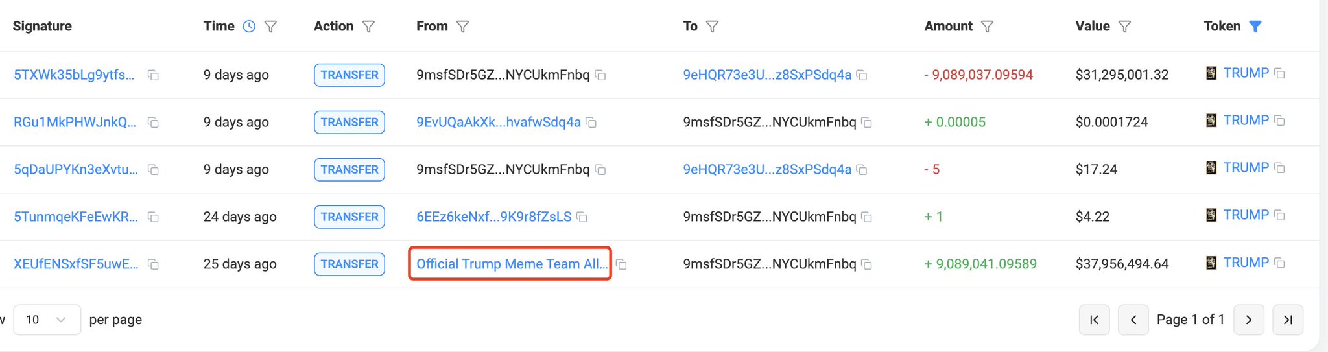Copy the Official Trump Meme Team address

[x=621, y=264]
